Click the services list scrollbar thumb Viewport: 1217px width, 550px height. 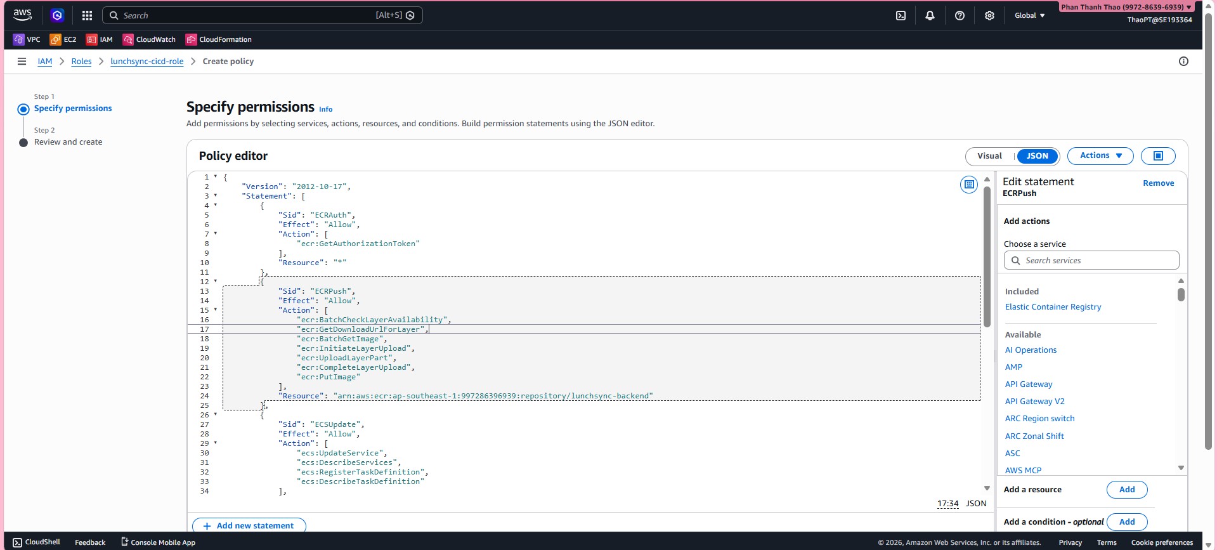[x=1181, y=295]
